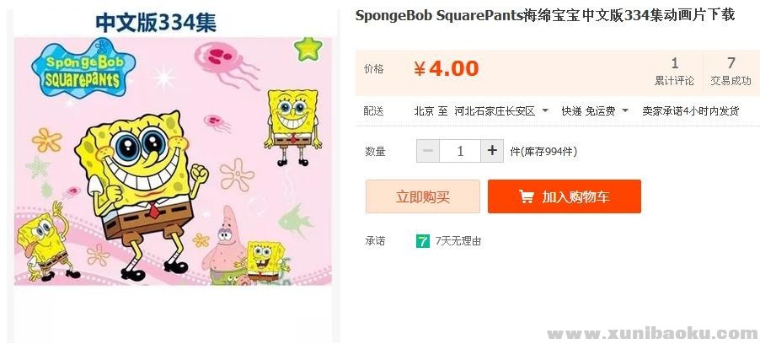This screenshot has height=344, width=760.
Task: Click the 中文版334集 heading on the image
Action: click(155, 21)
